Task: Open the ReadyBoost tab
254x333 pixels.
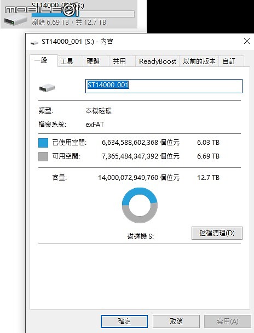Action: [158, 61]
